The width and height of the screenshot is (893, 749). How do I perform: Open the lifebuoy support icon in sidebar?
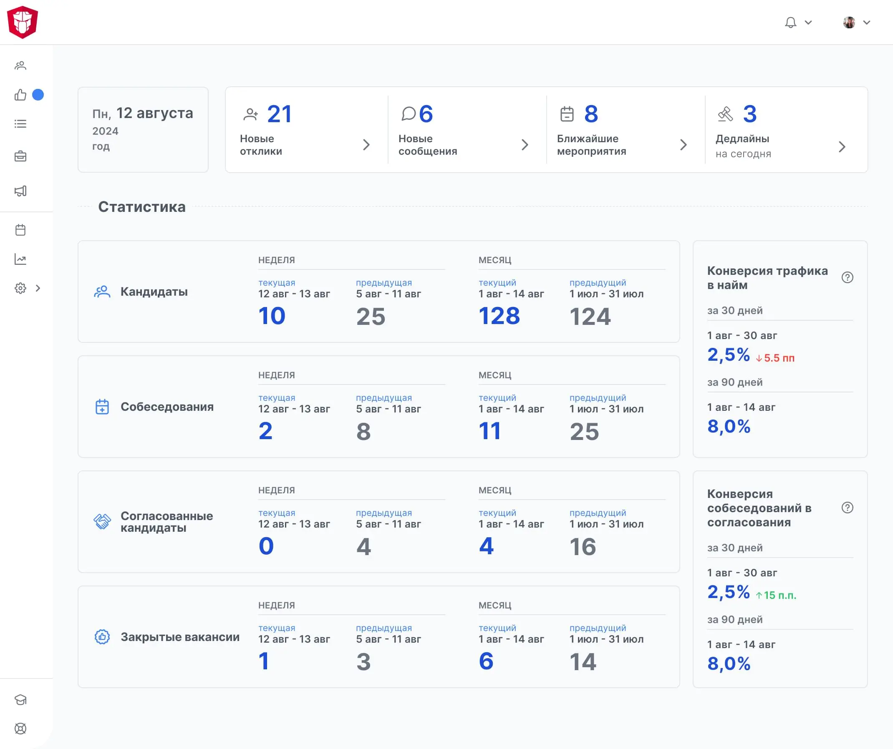point(20,729)
